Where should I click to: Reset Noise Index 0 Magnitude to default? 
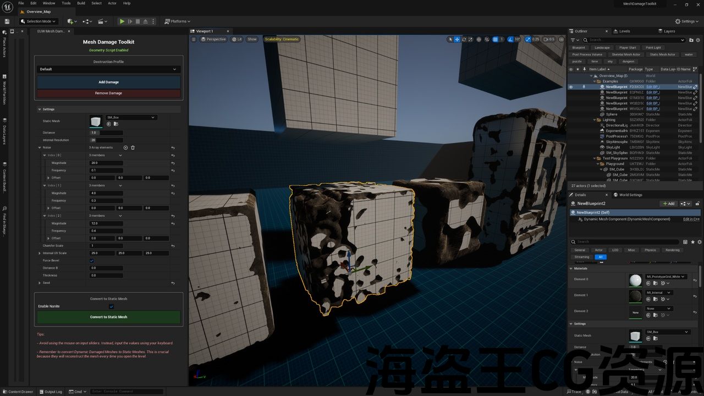[173, 163]
